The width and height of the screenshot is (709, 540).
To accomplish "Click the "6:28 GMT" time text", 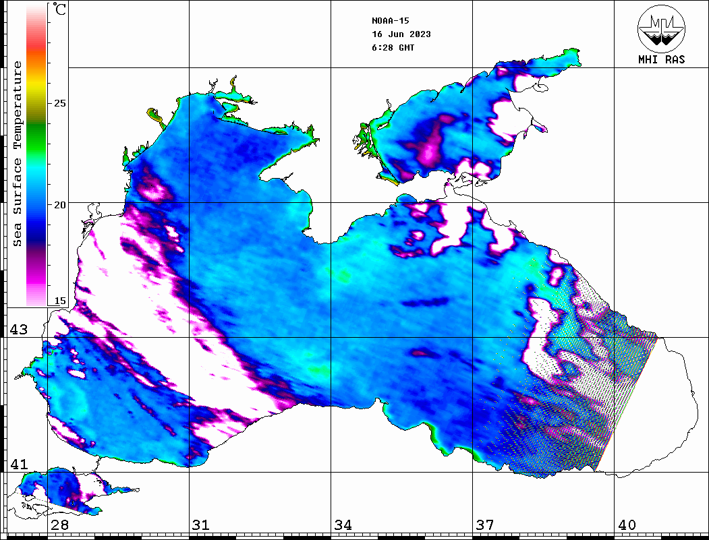I will point(393,47).
